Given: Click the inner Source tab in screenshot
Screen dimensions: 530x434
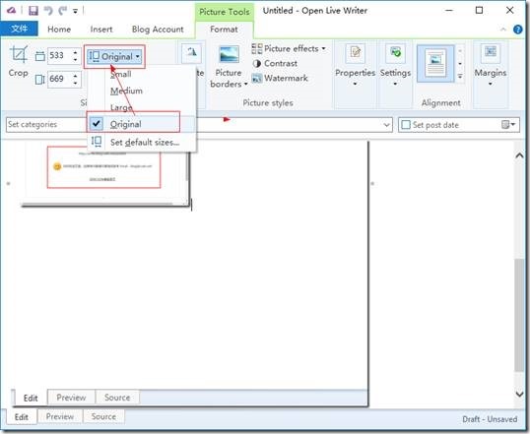Looking at the screenshot, I should 117,398.
